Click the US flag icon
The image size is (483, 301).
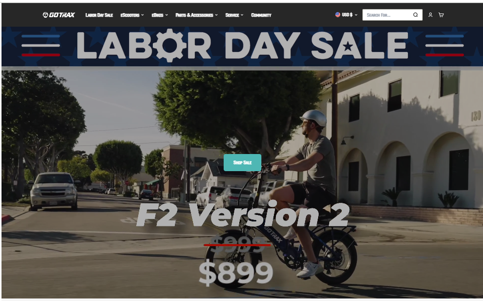tap(338, 15)
